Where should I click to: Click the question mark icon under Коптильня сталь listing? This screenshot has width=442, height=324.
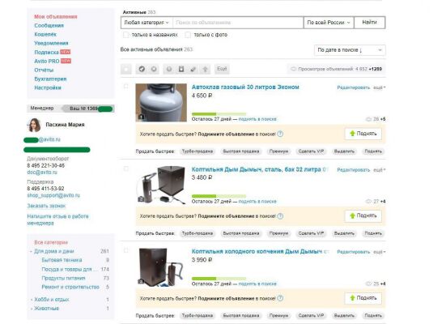pos(280,216)
